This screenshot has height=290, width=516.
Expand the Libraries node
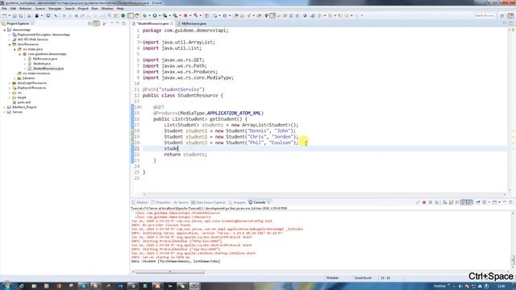click(15, 78)
